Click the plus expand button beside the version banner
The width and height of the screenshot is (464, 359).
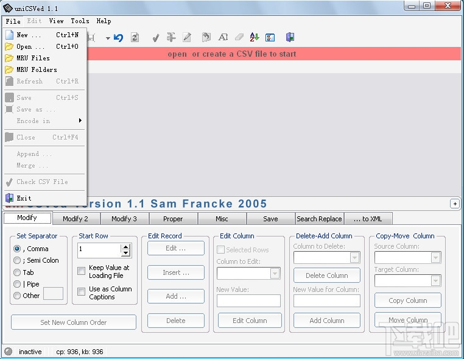[455, 204]
